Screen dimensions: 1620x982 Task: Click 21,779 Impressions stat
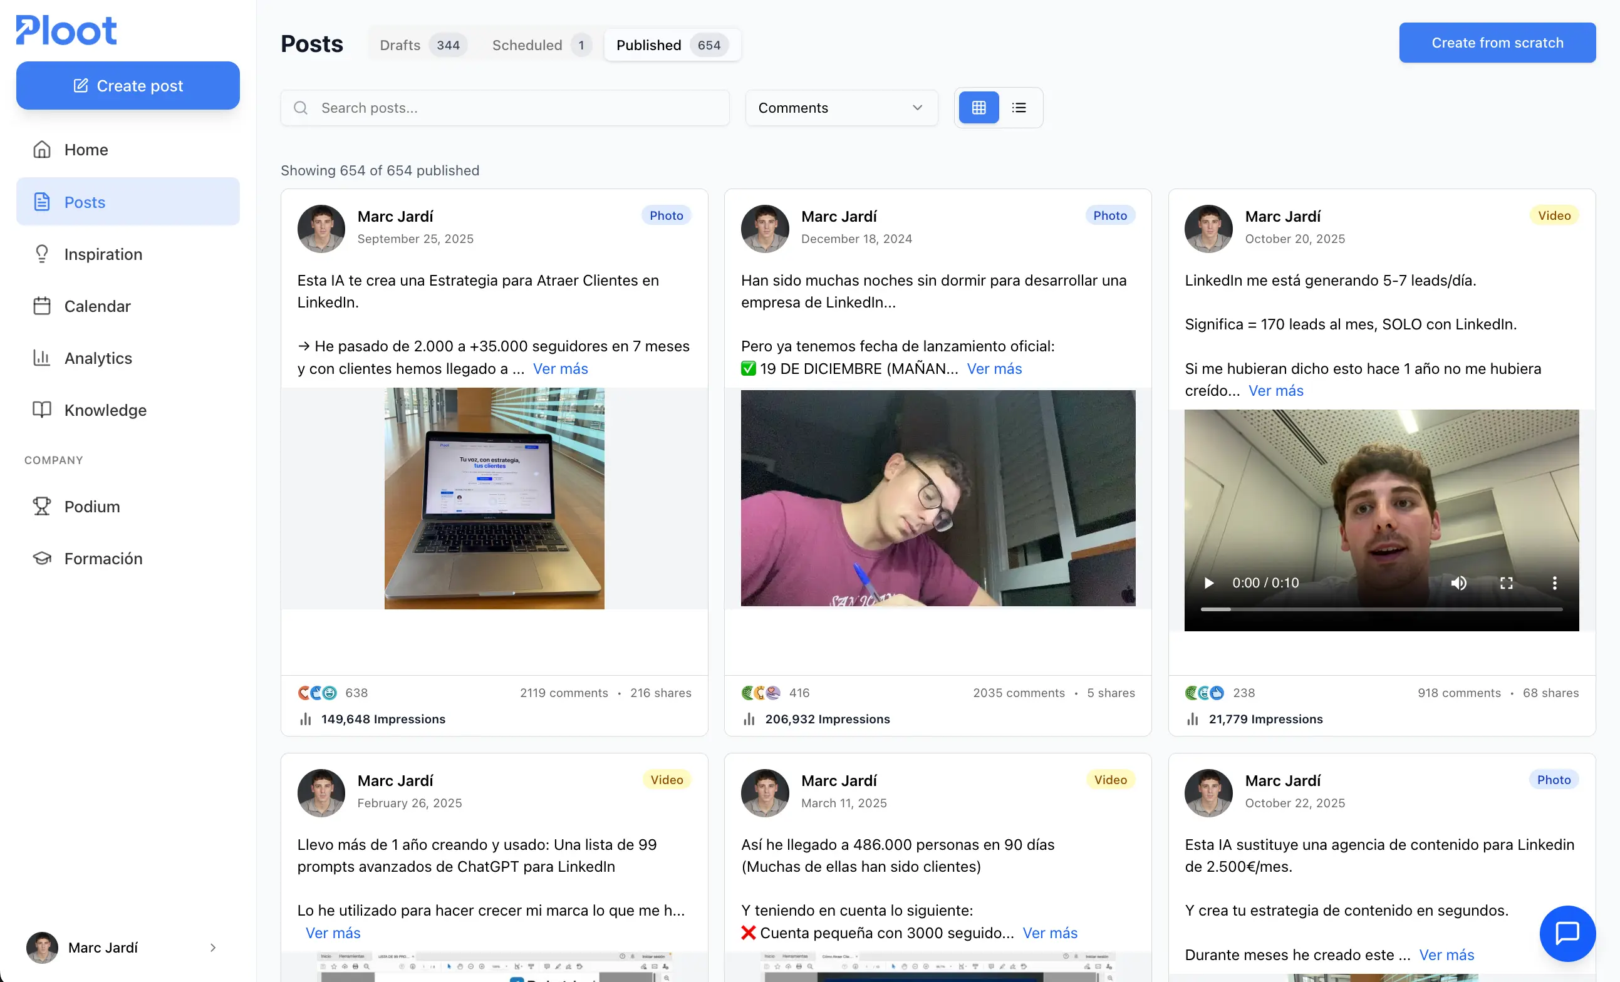[1254, 719]
